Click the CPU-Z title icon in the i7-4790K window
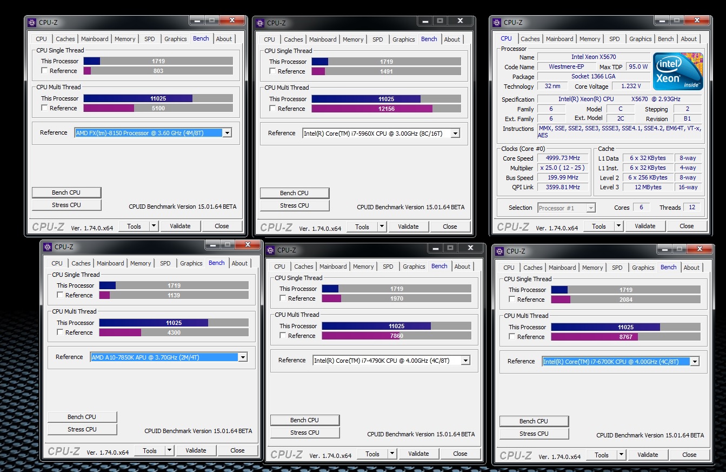This screenshot has width=726, height=472. click(270, 250)
